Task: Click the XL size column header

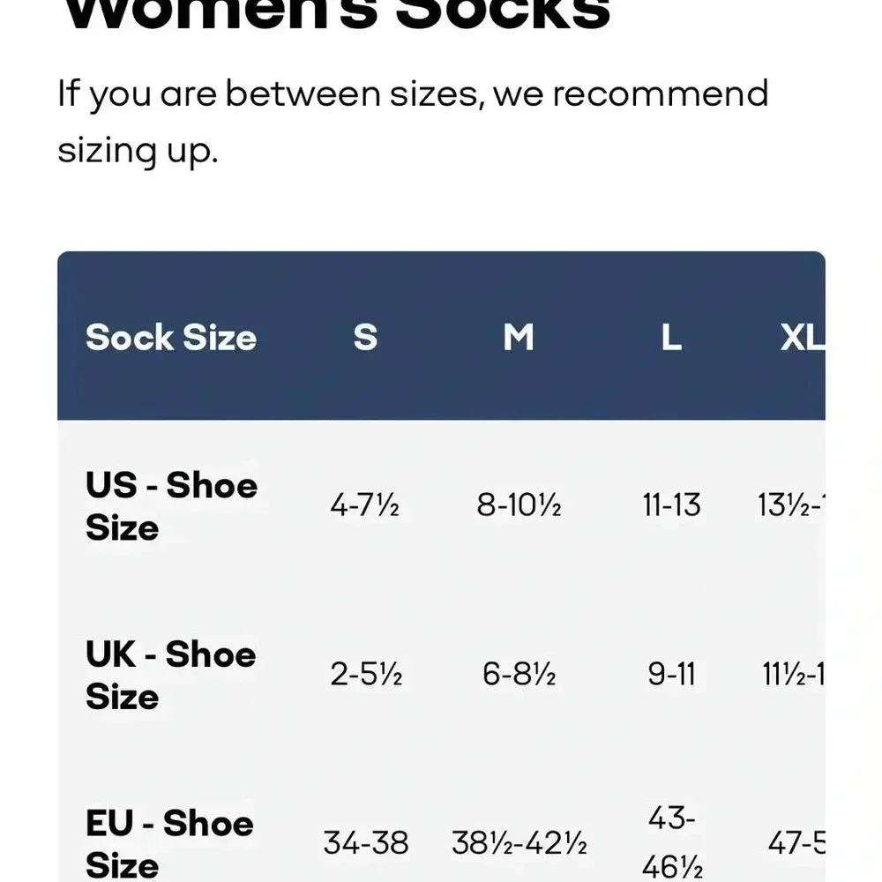Action: coord(803,338)
